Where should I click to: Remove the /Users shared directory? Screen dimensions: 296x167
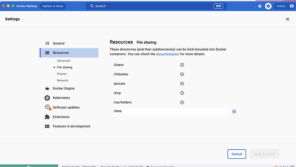(182, 65)
